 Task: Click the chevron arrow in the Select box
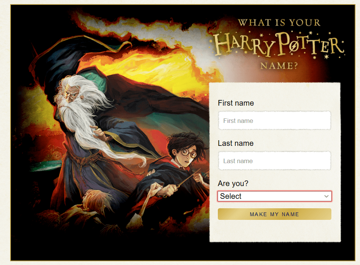pos(326,196)
